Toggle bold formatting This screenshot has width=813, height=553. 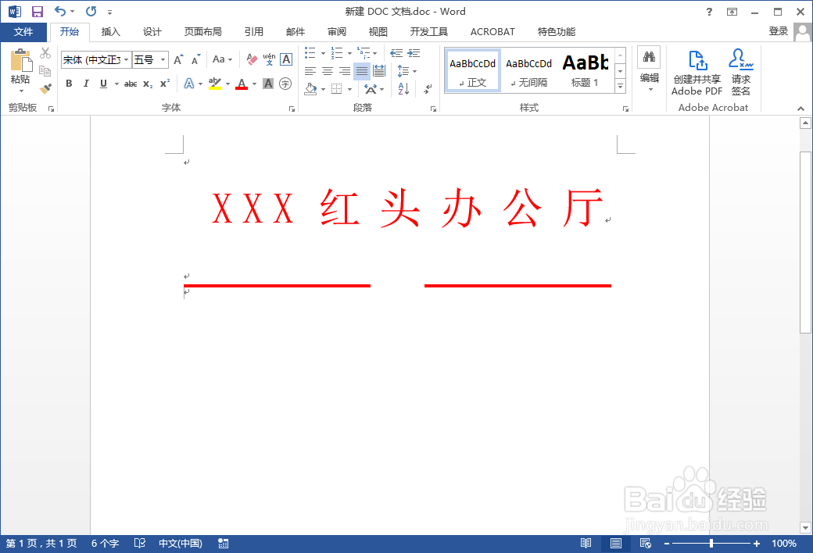[x=69, y=83]
